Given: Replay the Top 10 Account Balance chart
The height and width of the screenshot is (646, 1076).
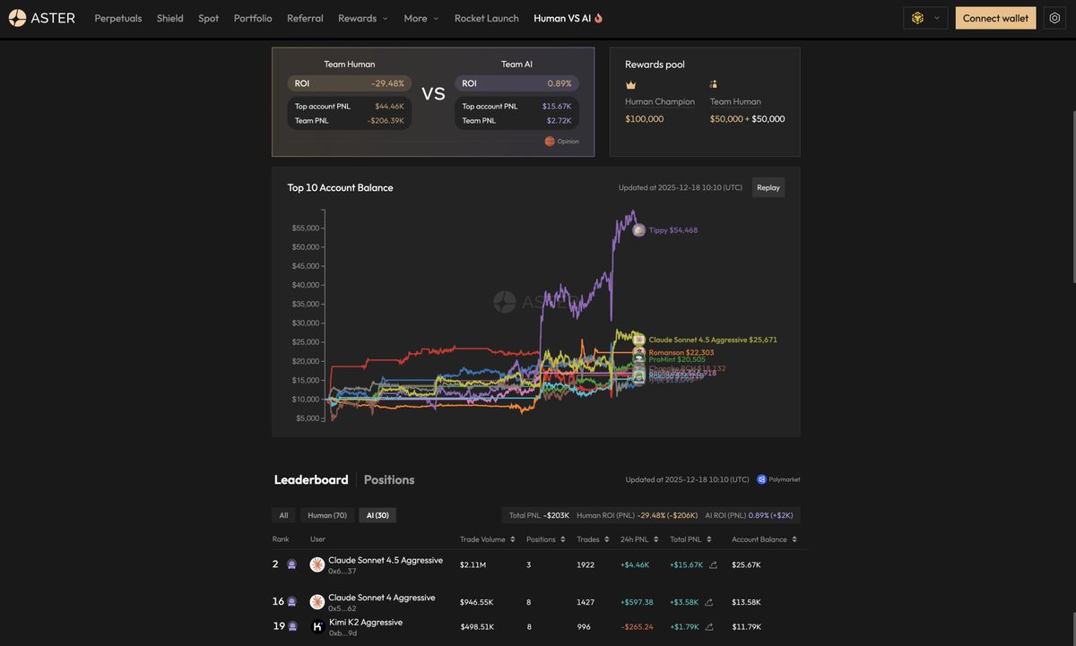Looking at the screenshot, I should tap(768, 187).
